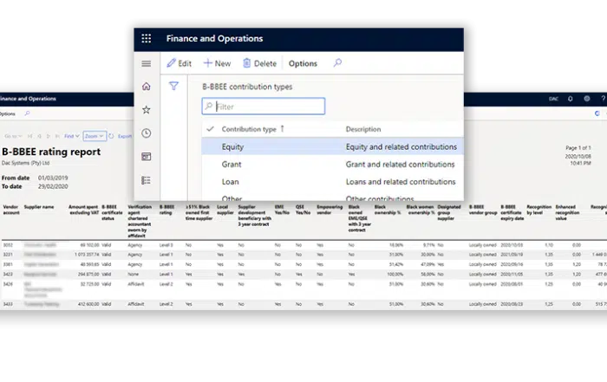607x382 pixels.
Task: Open Modules list icon in sidebar
Action: [x=146, y=180]
